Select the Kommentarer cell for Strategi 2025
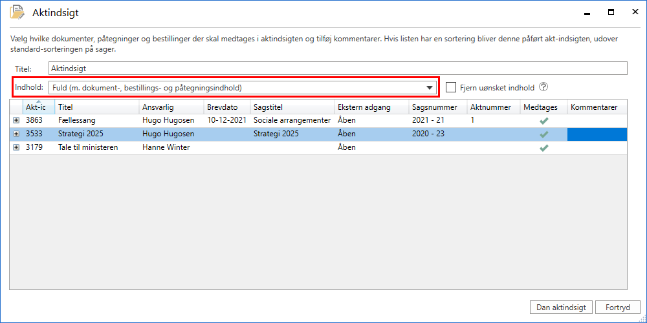This screenshot has height=323, width=647. tap(597, 134)
